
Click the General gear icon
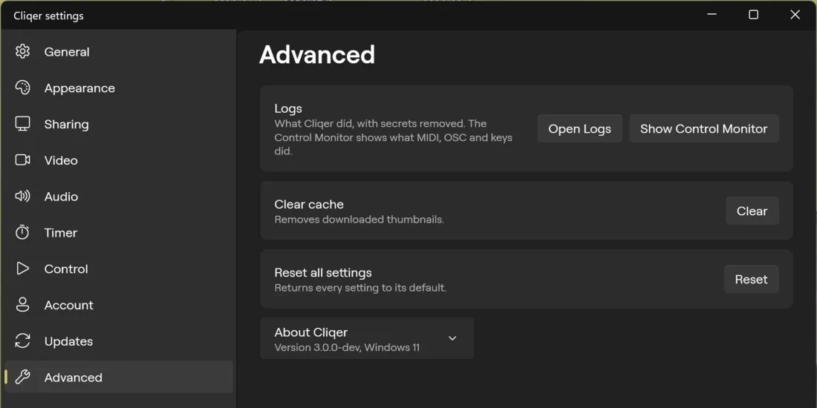click(22, 51)
